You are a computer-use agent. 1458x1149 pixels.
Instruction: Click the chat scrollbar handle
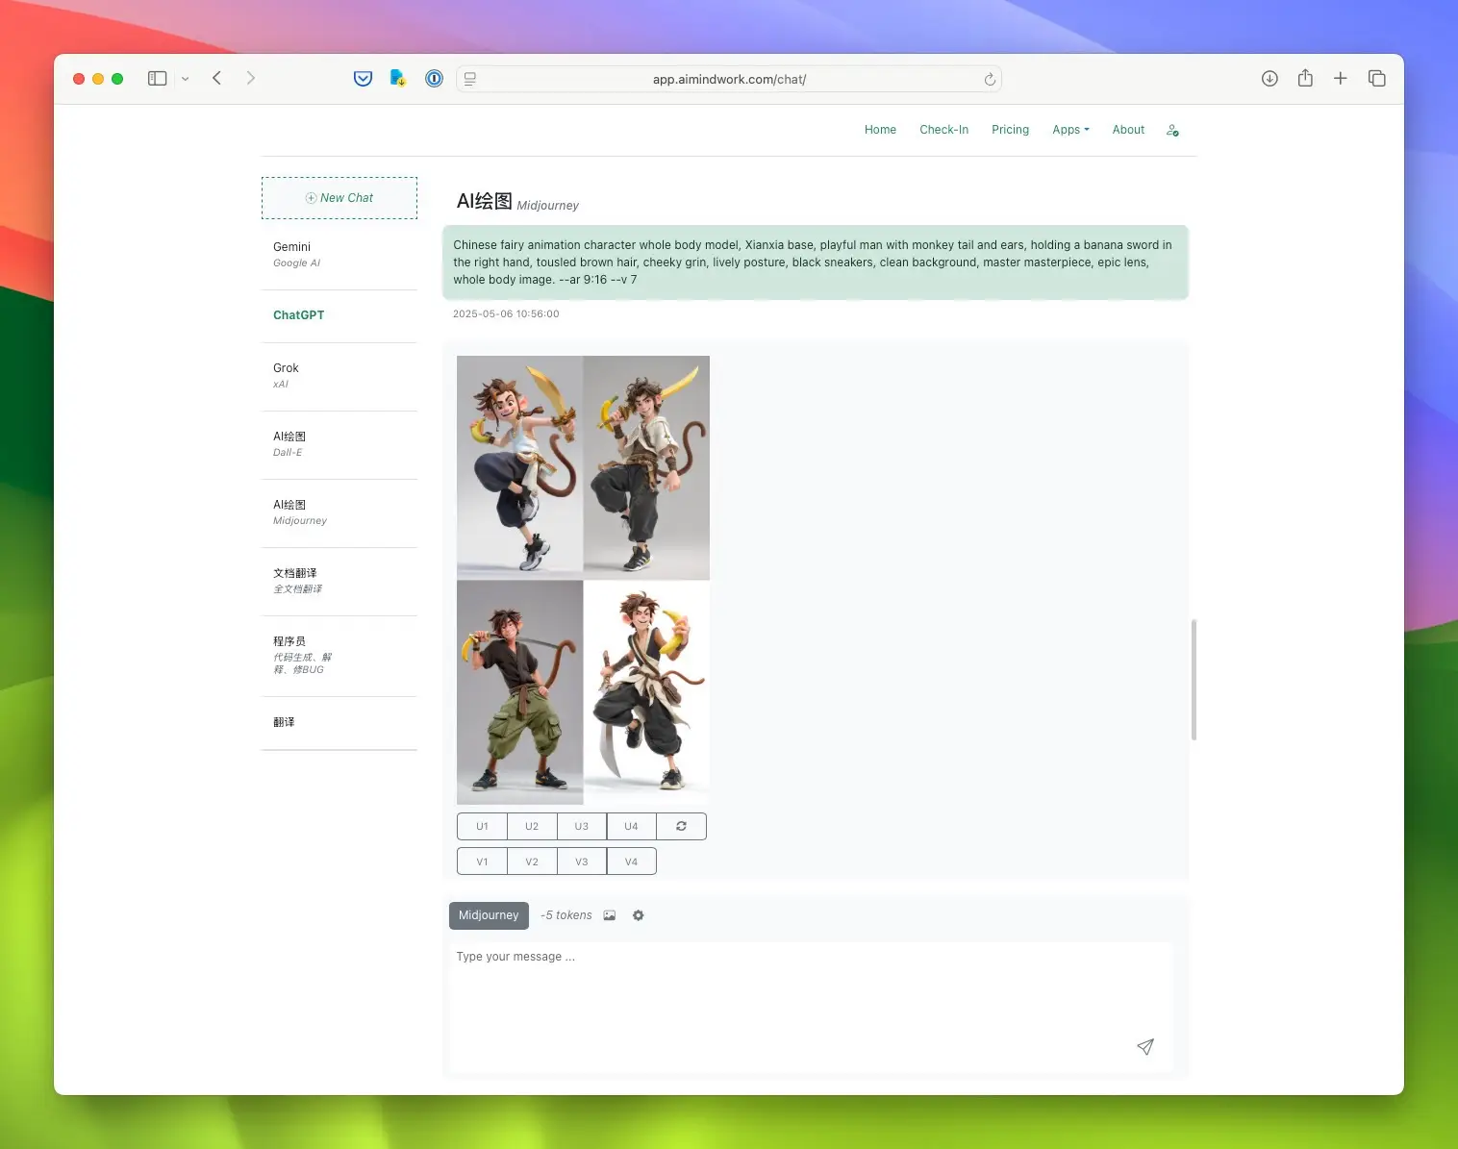coord(1194,680)
